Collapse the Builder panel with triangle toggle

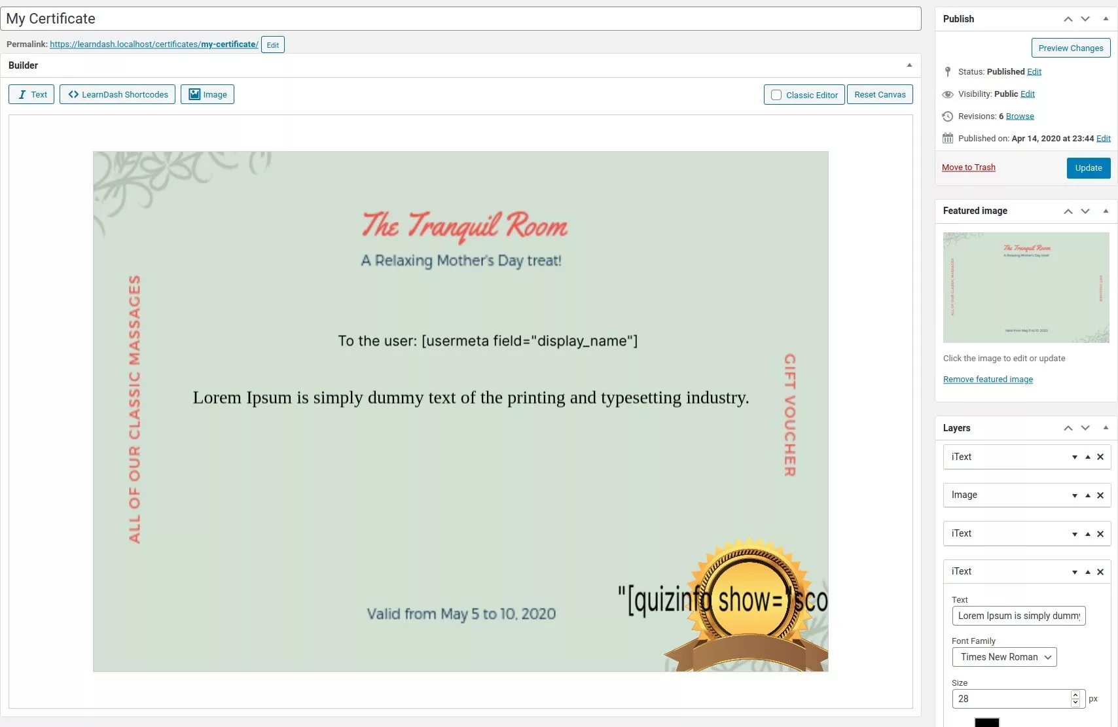[909, 65]
